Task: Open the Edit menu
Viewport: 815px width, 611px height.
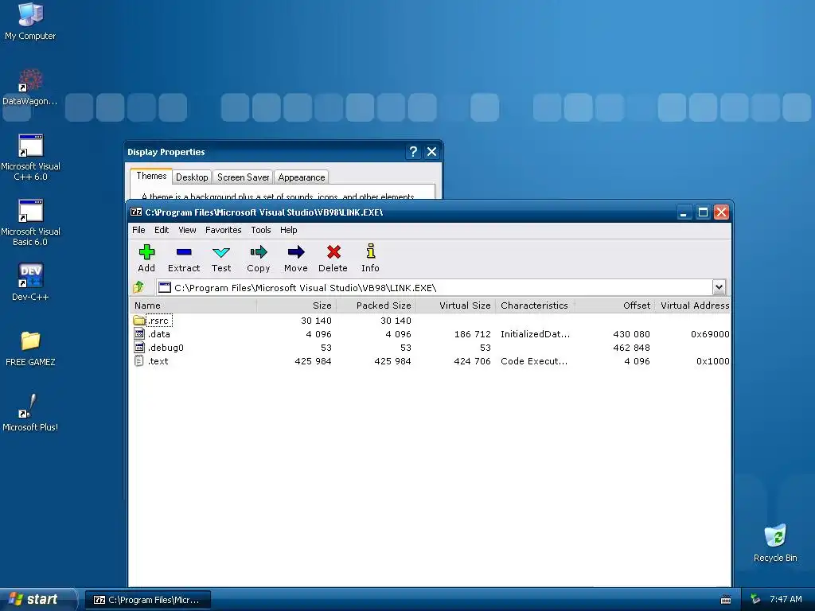Action: pyautogui.click(x=162, y=230)
